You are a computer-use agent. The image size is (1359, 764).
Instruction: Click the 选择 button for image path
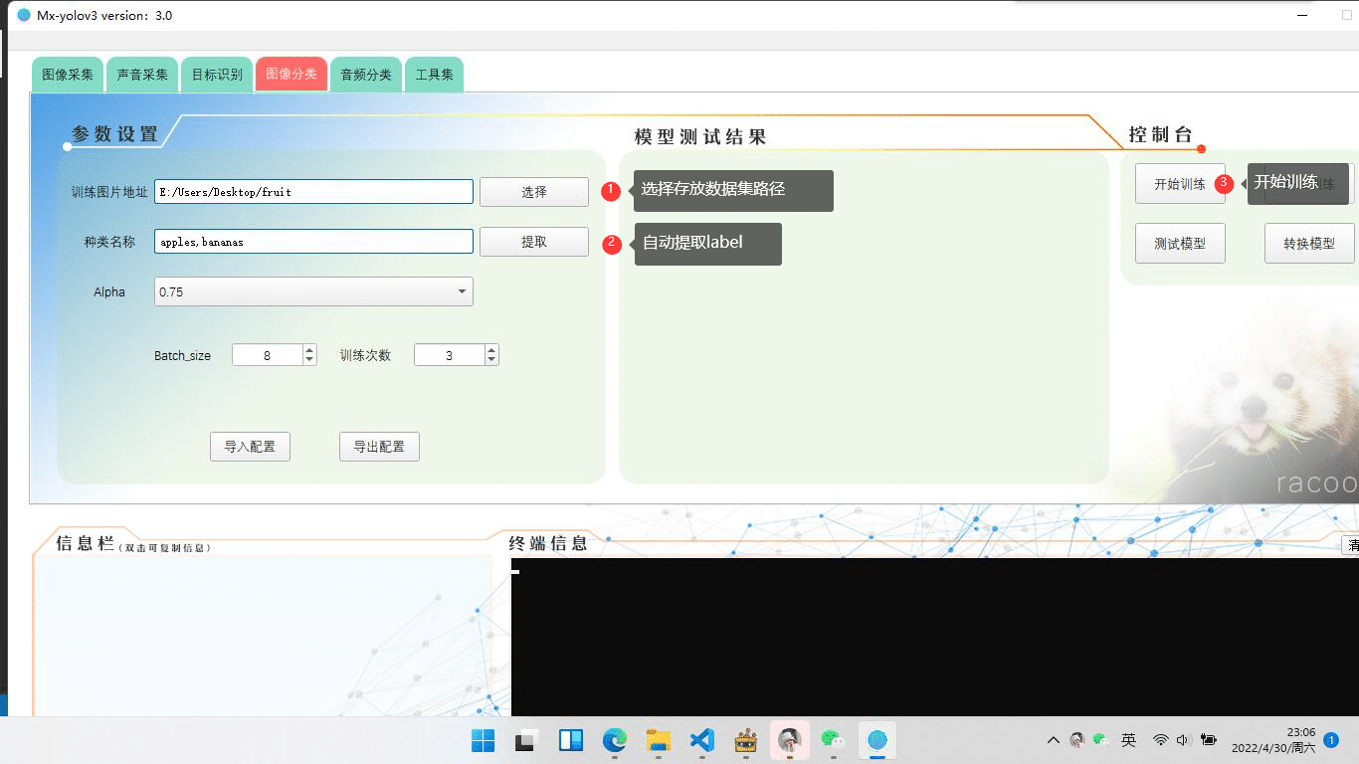(533, 192)
